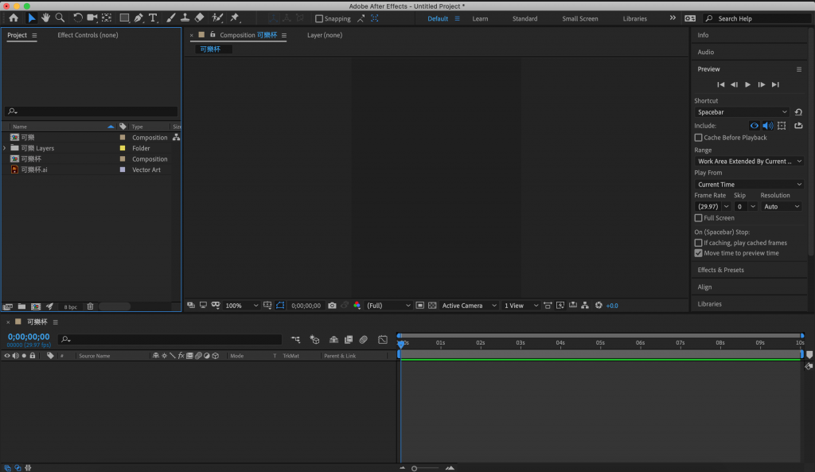815x472 pixels.
Task: Go to the Home screen icon
Action: (x=14, y=18)
